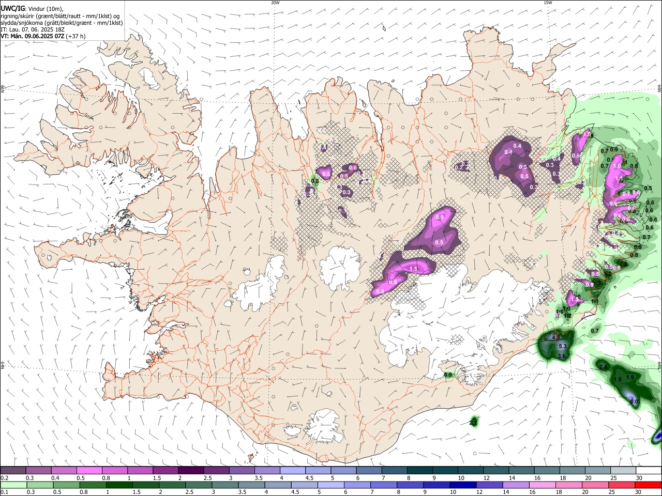Click the 'rigning/skúrir' description line in header

point(60,16)
